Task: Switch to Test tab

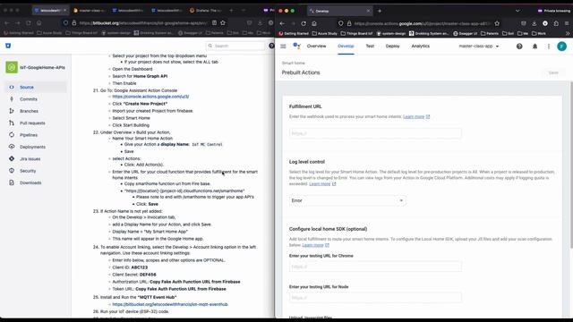Action: click(x=370, y=46)
